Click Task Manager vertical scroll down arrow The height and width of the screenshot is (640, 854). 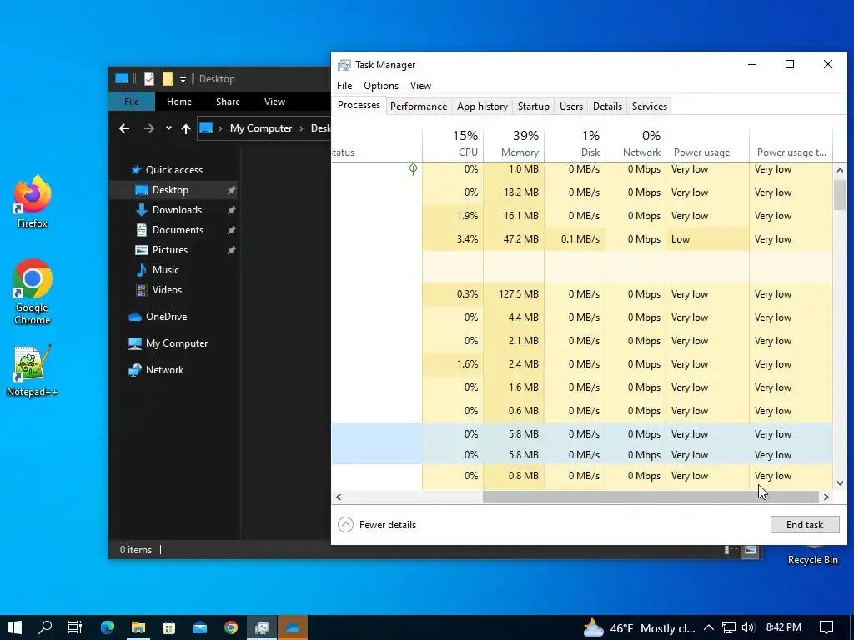[840, 482]
